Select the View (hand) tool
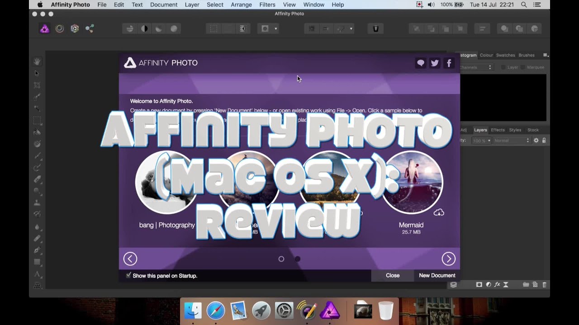Screen dimensions: 579x325 (37, 61)
